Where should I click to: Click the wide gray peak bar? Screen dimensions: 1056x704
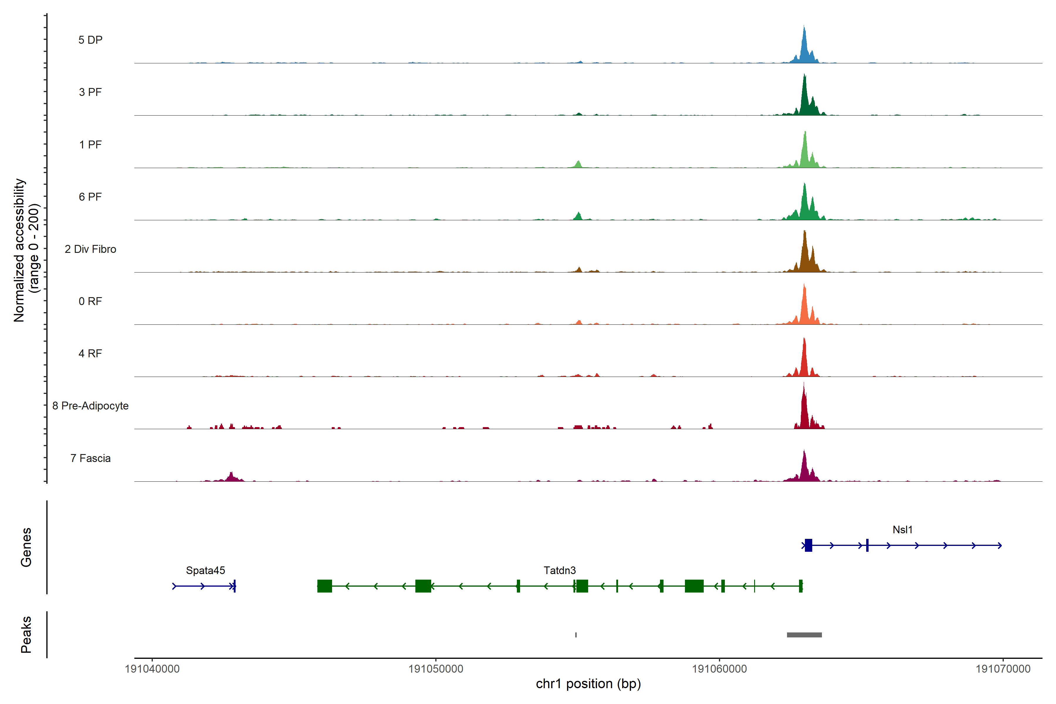click(x=804, y=635)
